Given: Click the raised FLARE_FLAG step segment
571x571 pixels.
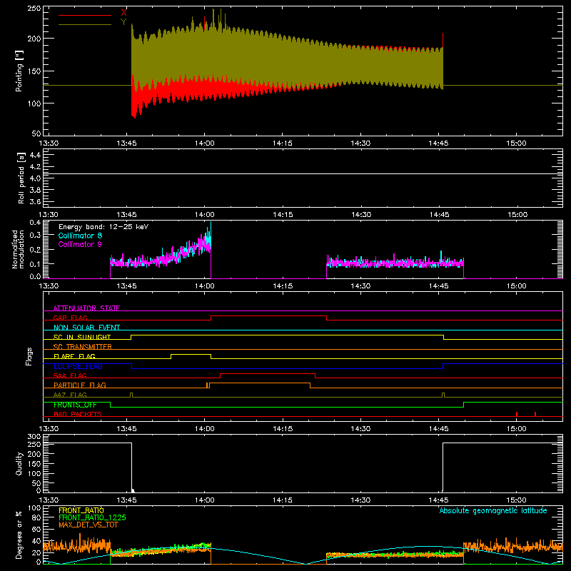Looking at the screenshot, I should coord(191,354).
